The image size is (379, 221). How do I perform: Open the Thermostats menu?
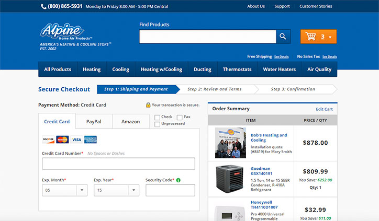[x=237, y=69]
